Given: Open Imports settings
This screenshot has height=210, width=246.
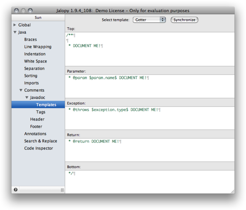Looking at the screenshot, I should [32, 83].
